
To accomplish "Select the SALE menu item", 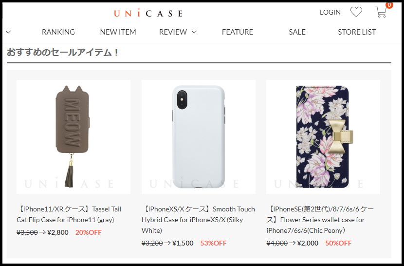I will point(297,32).
